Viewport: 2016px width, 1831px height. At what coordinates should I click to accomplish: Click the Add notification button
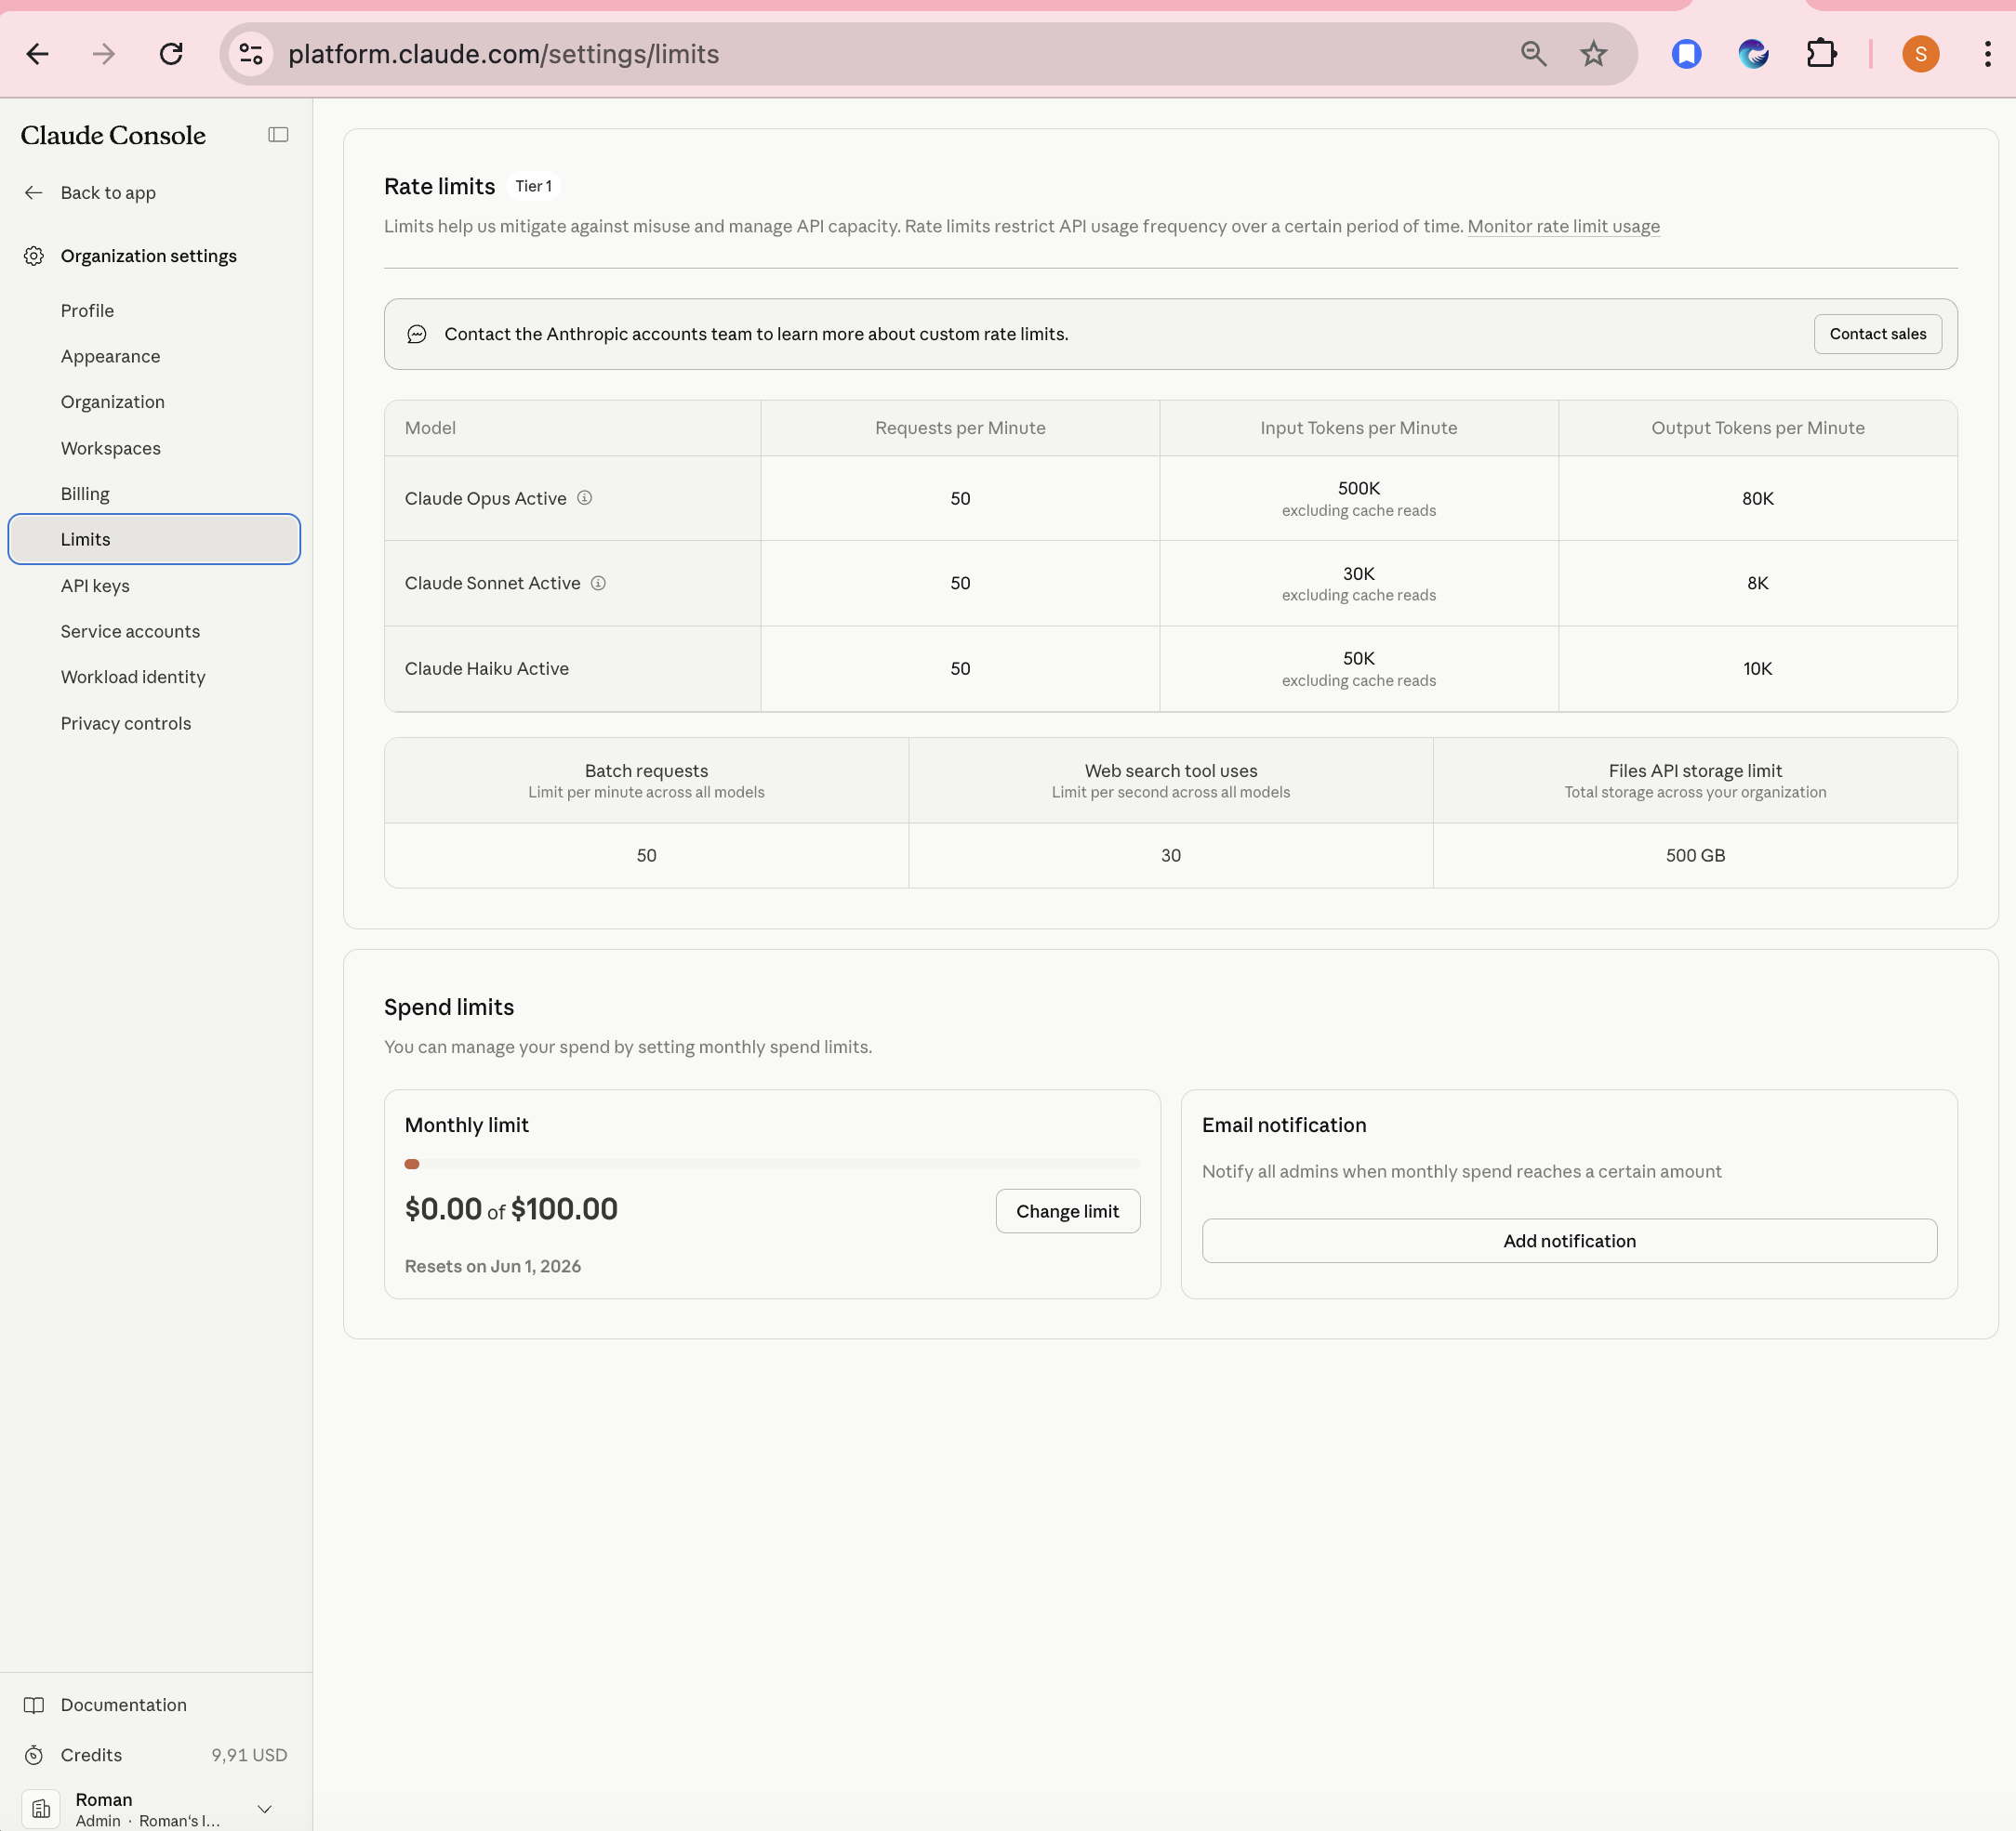click(x=1569, y=1240)
